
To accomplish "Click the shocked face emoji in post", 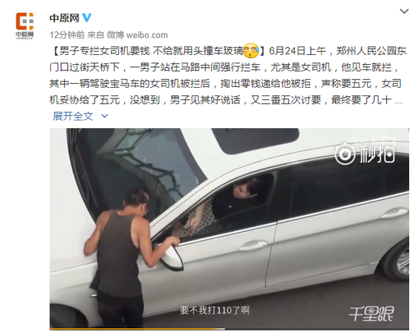I will 251,50.
